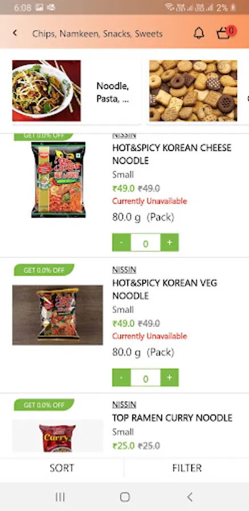Tap Android home navigation icon
Viewport: 249px width, 511px height.
125,497
